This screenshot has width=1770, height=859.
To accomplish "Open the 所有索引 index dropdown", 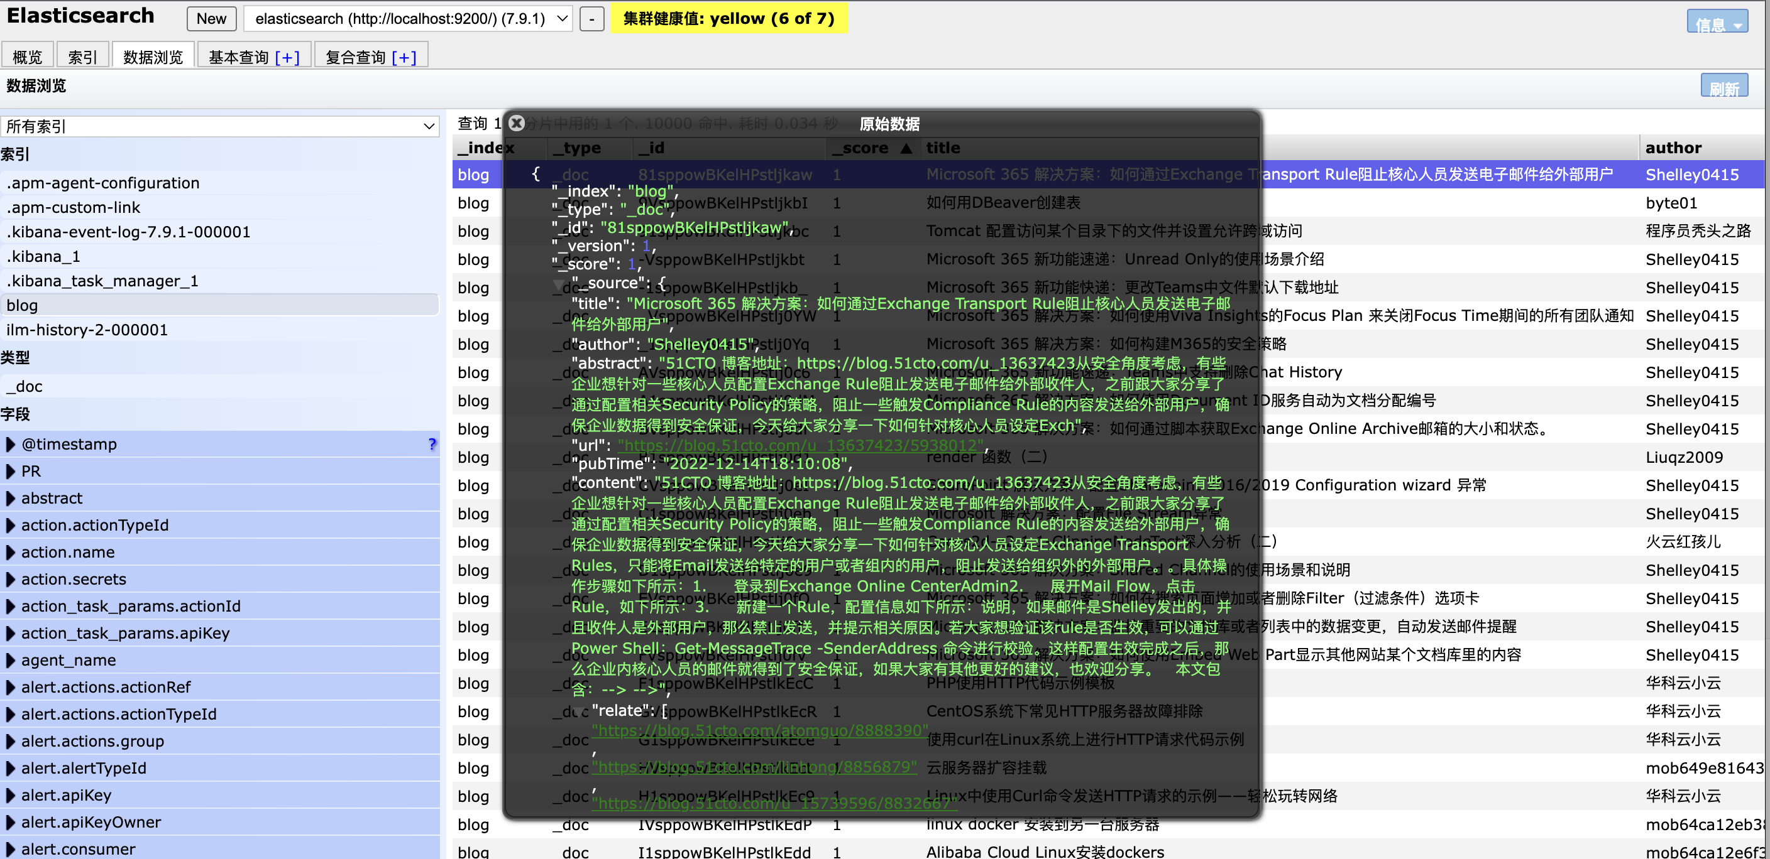I will [220, 126].
